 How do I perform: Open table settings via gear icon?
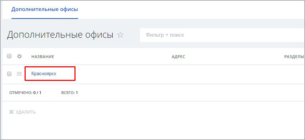point(19,56)
